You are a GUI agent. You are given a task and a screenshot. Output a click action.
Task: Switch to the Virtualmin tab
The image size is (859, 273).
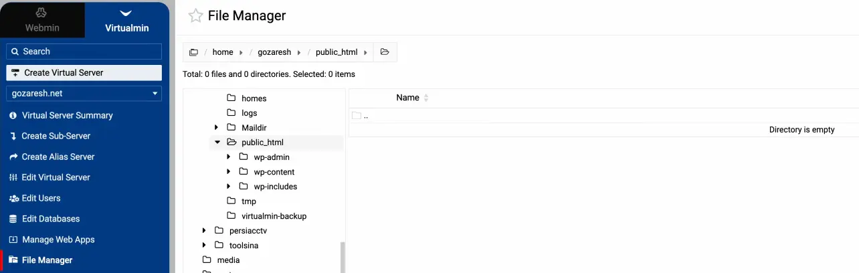pos(126,19)
